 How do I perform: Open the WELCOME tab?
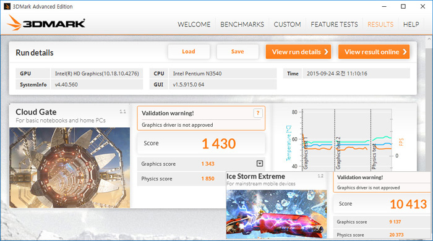coord(194,24)
